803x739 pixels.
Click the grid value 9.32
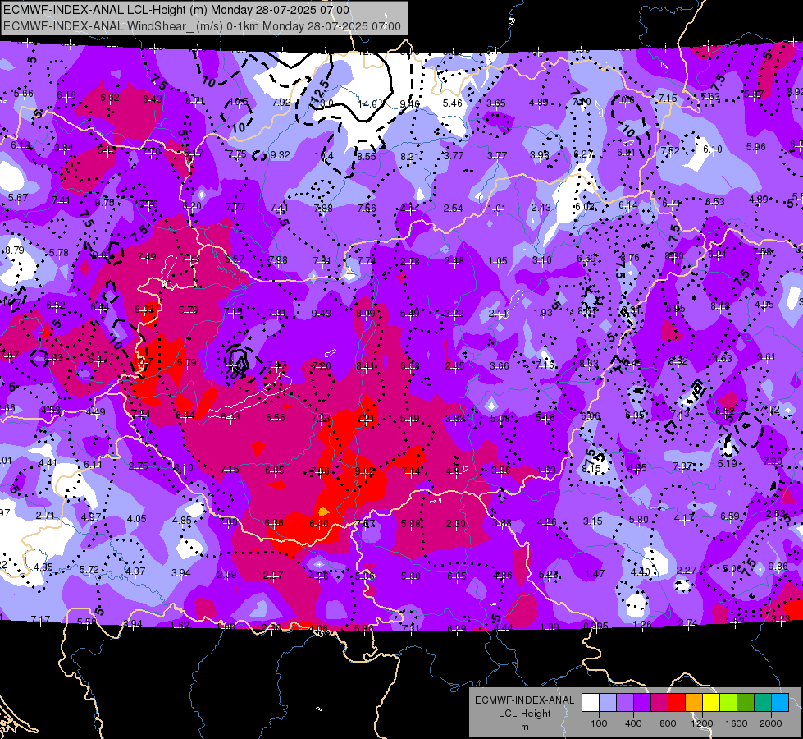[281, 155]
